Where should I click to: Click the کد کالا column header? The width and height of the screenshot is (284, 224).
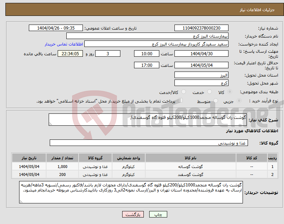tap(252, 158)
